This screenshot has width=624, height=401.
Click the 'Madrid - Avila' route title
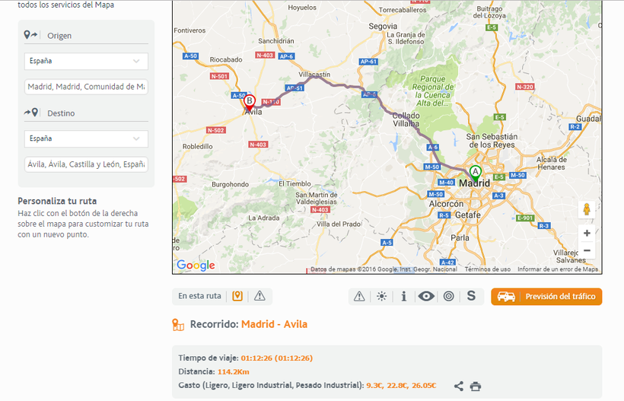pyautogui.click(x=274, y=324)
